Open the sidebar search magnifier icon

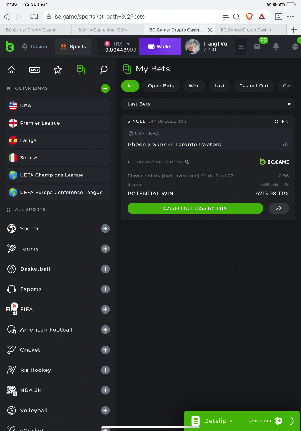tap(104, 70)
